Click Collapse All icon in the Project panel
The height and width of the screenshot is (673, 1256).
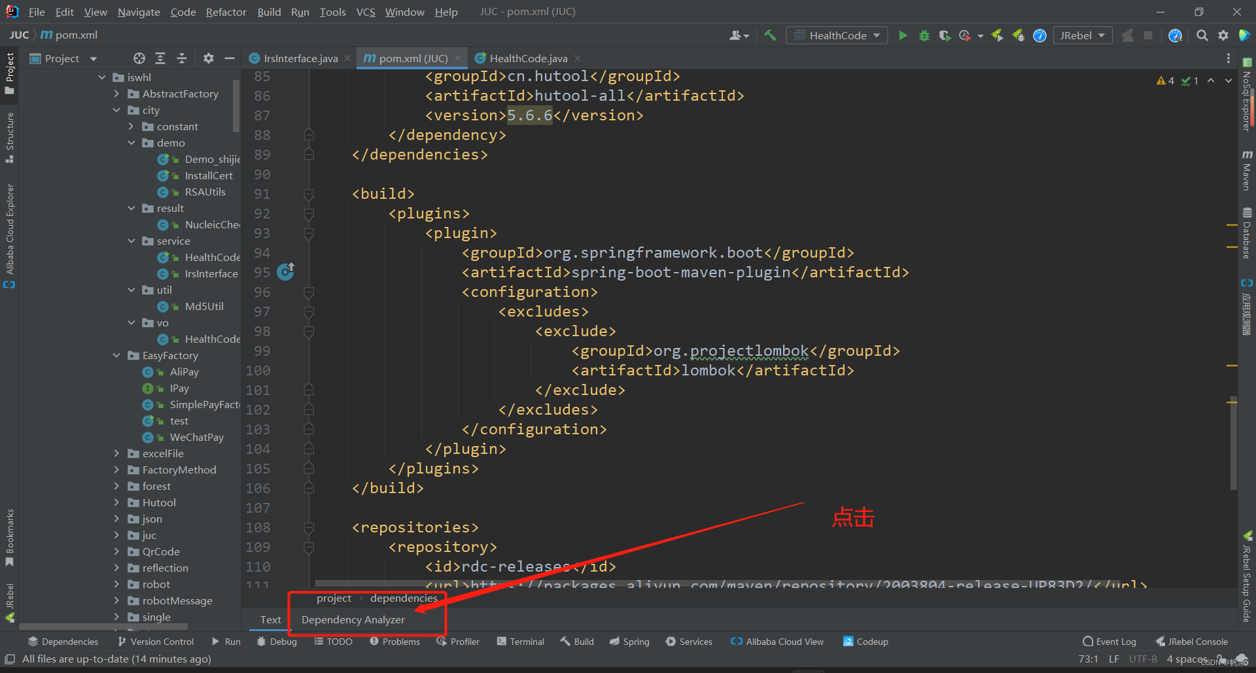pyautogui.click(x=182, y=58)
